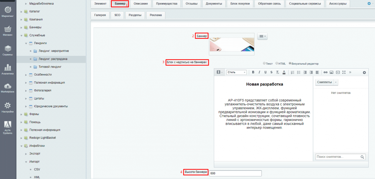Insert a bulleted list
The image size is (375, 179).
pos(299,72)
